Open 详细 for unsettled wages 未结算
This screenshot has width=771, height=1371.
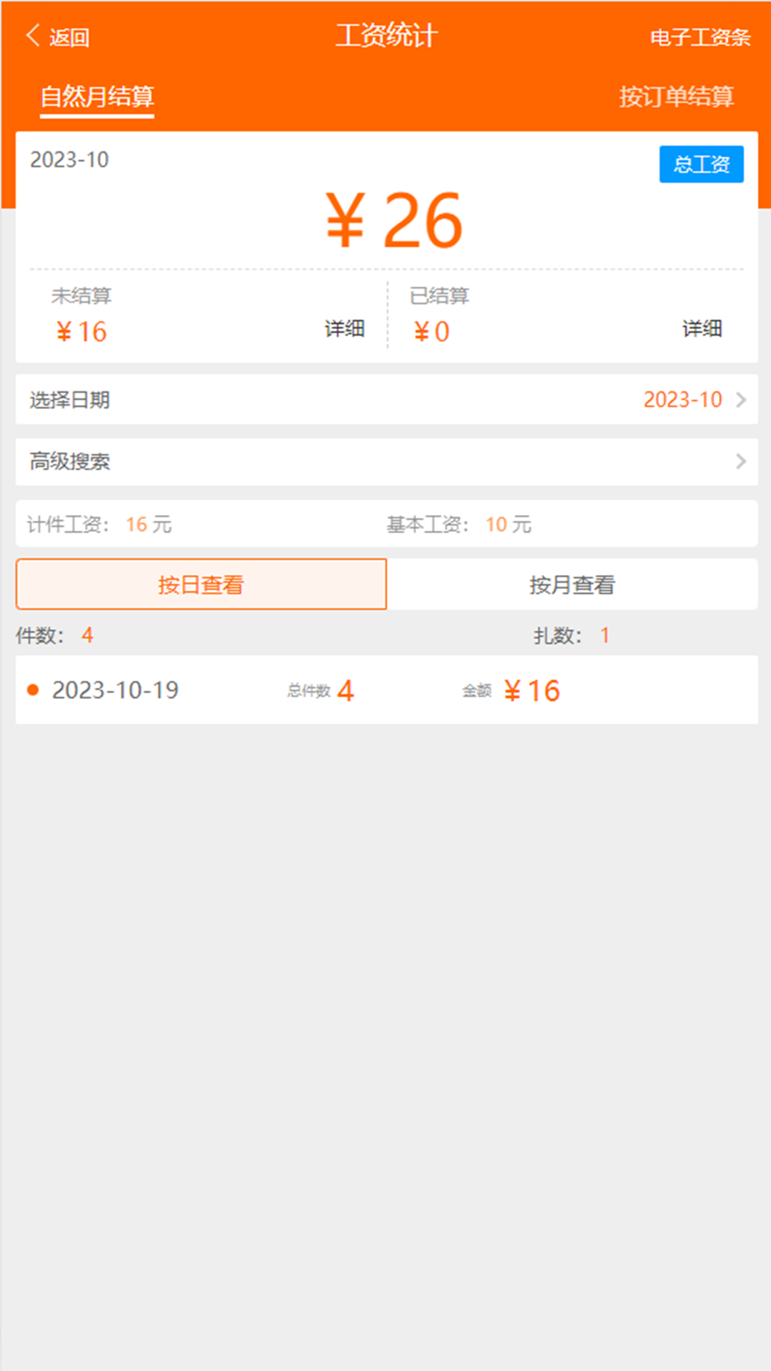343,329
